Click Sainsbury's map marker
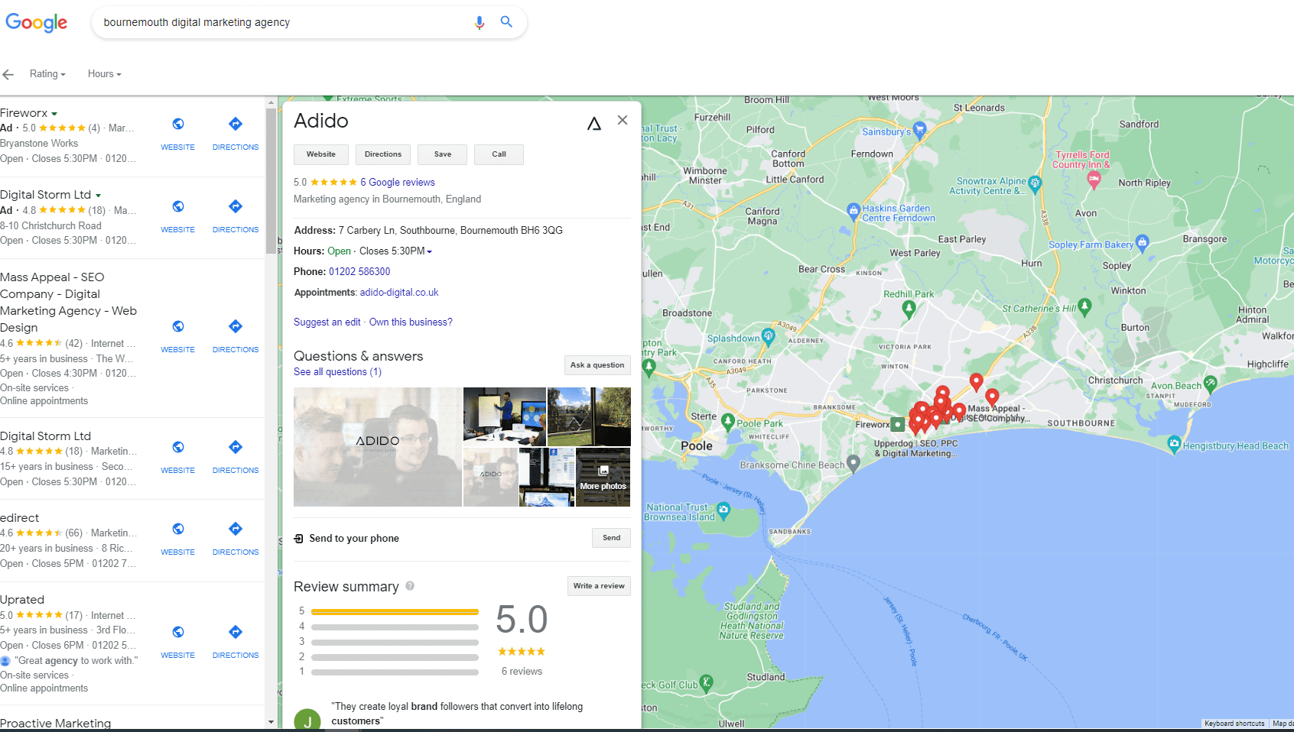1294x732 pixels. [x=920, y=130]
